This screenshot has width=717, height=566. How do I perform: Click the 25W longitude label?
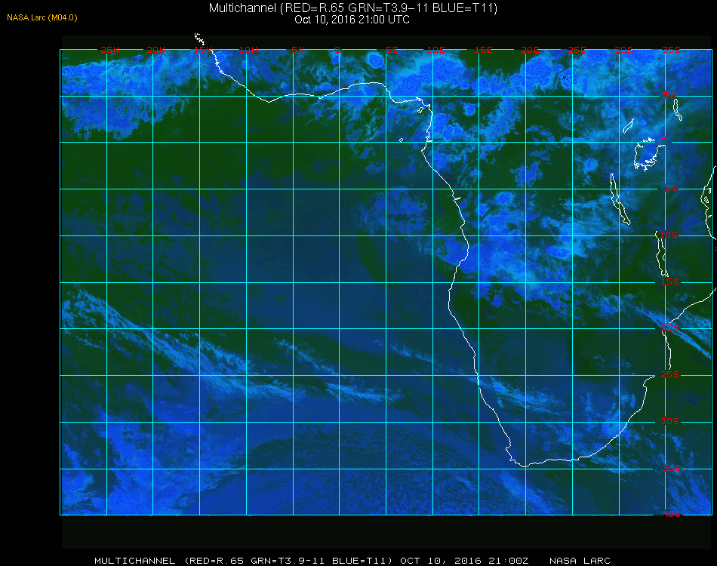click(x=109, y=50)
